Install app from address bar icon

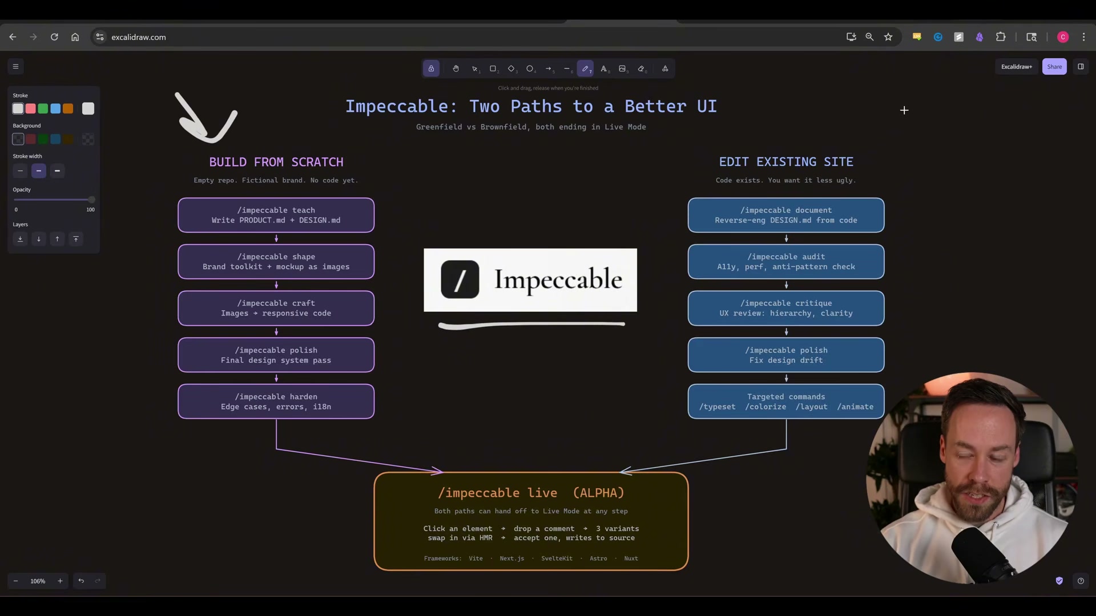(851, 37)
